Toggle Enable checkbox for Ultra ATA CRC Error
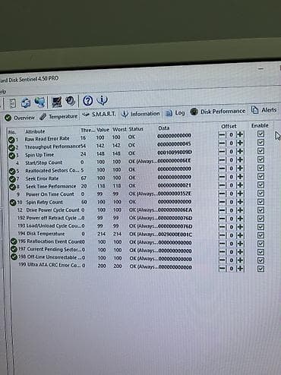 point(260,269)
